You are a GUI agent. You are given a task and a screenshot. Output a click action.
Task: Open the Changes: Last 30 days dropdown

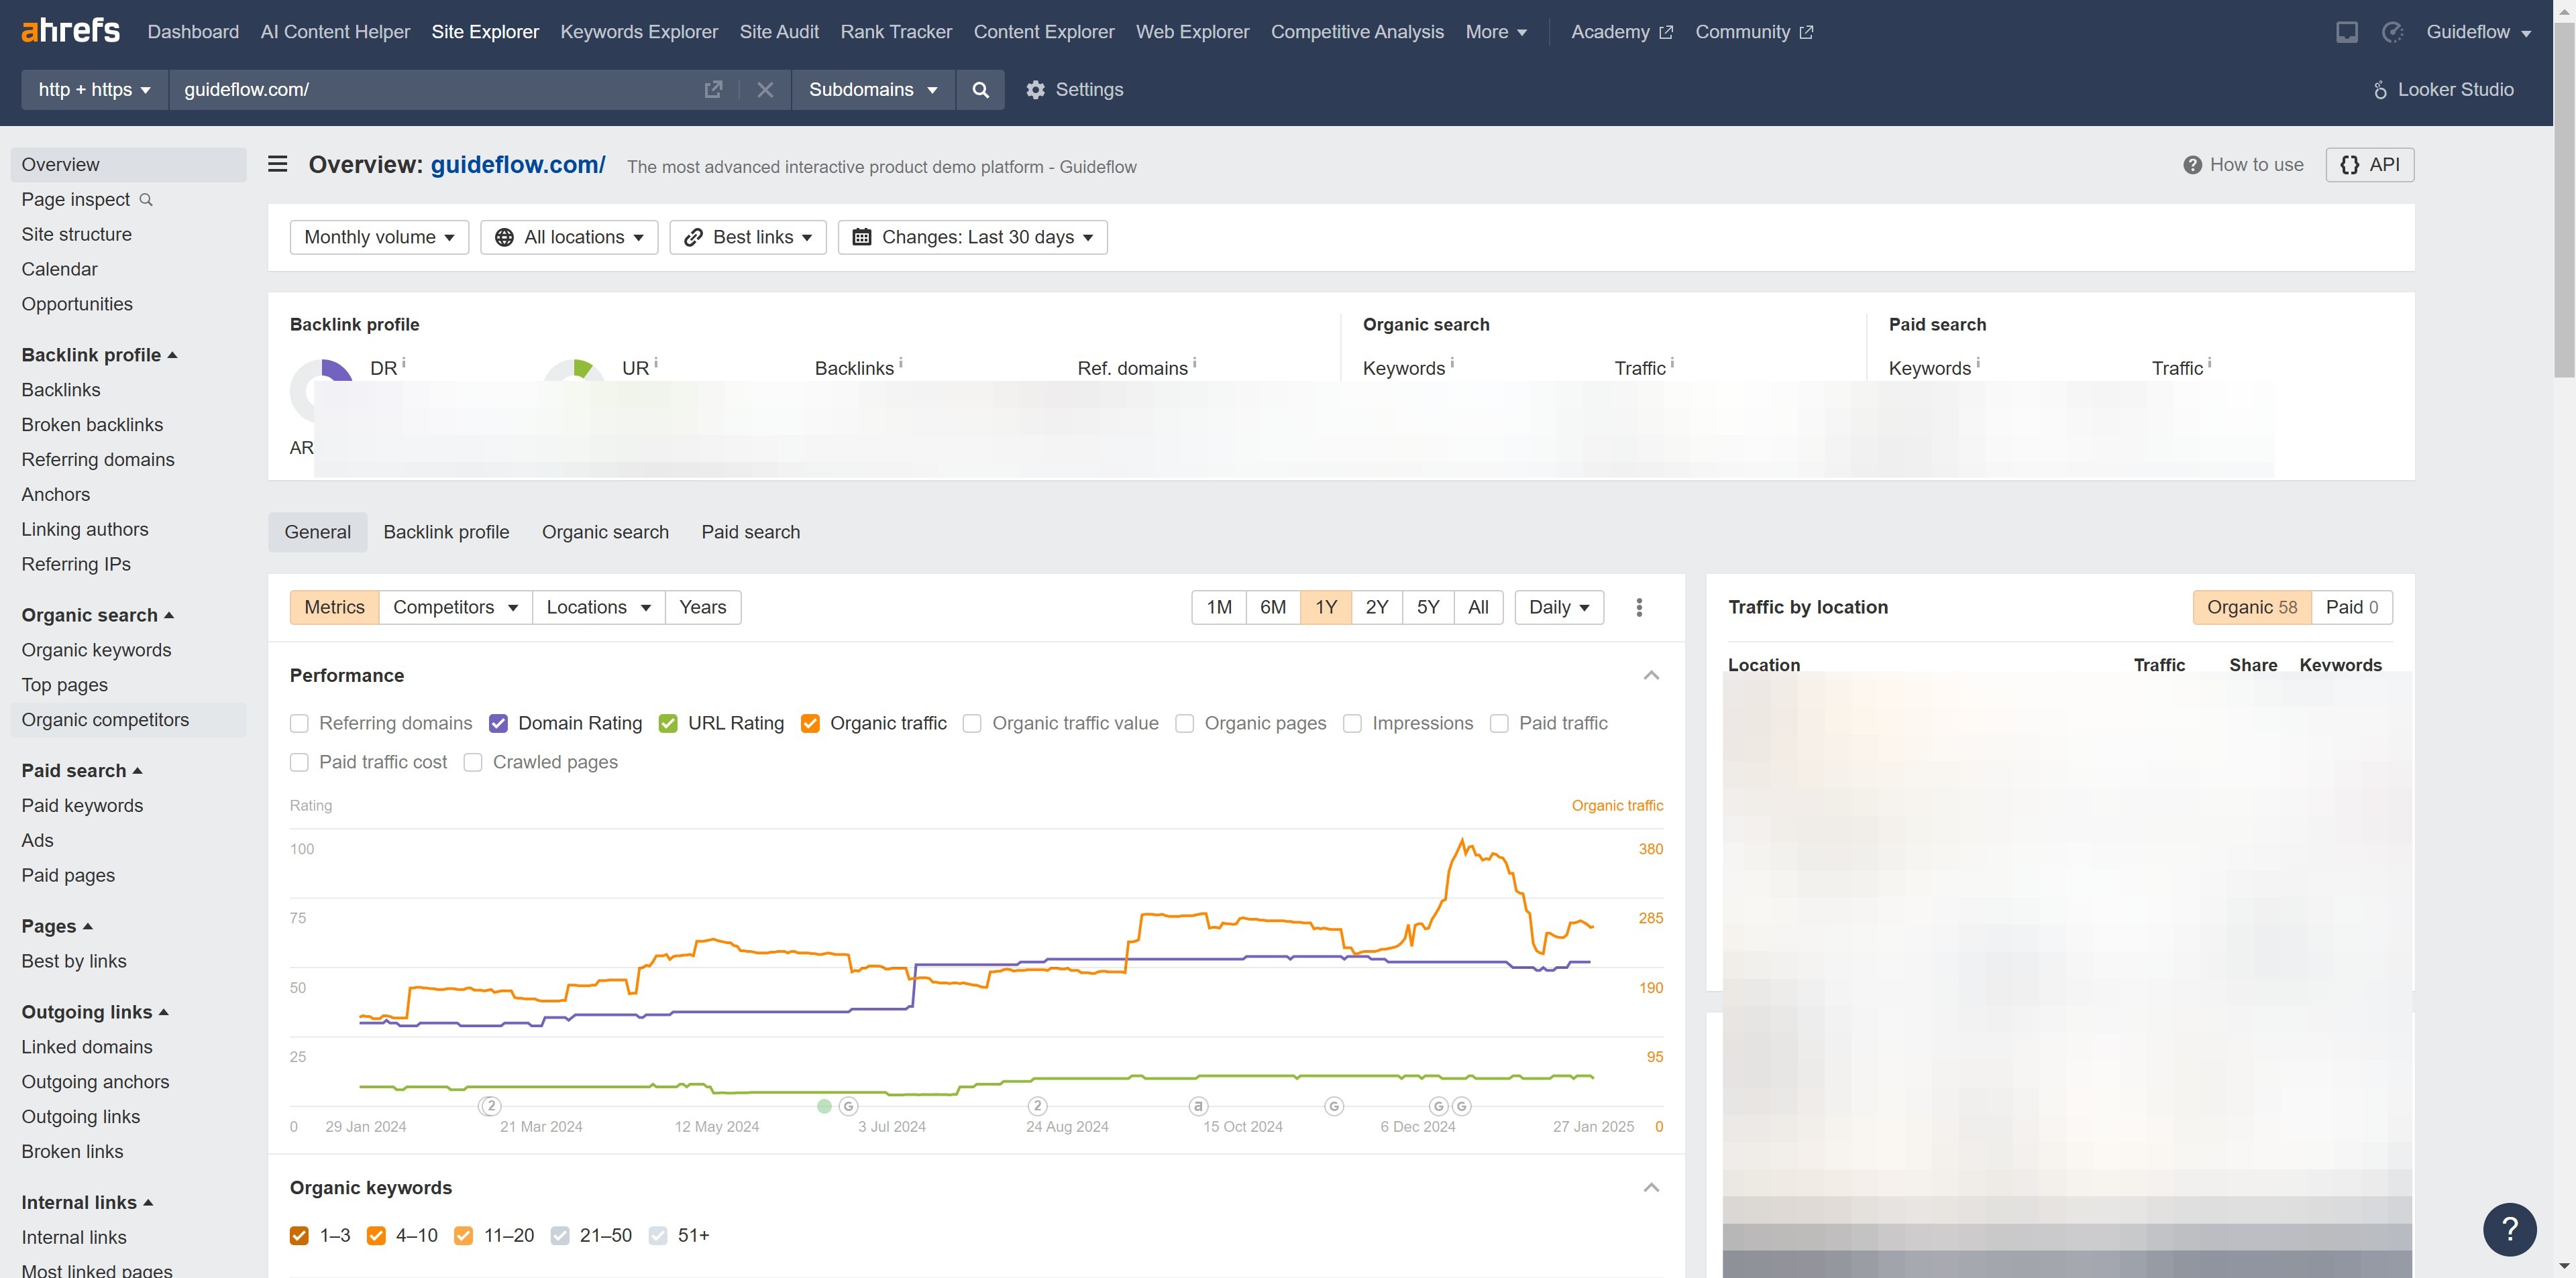tap(971, 237)
